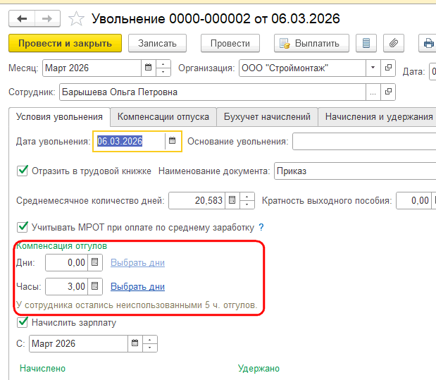436x380 pixels.
Task: Switch to the Бухучет начислений tab
Action: [x=267, y=117]
